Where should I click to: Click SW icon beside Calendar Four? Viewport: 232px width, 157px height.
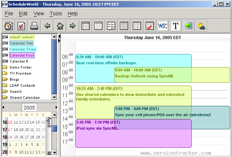tap(5, 55)
